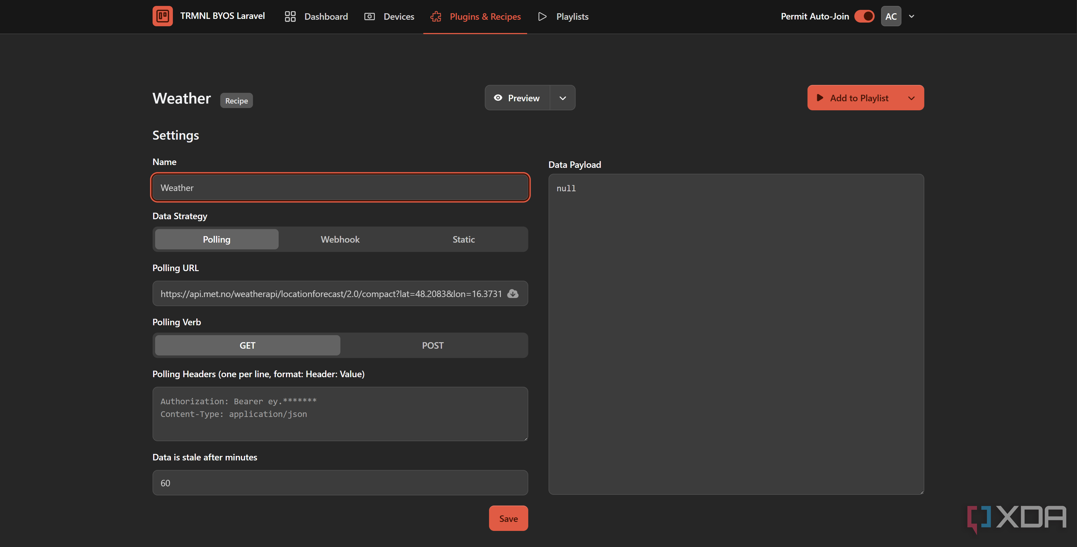Click the Preview button

pyautogui.click(x=517, y=98)
